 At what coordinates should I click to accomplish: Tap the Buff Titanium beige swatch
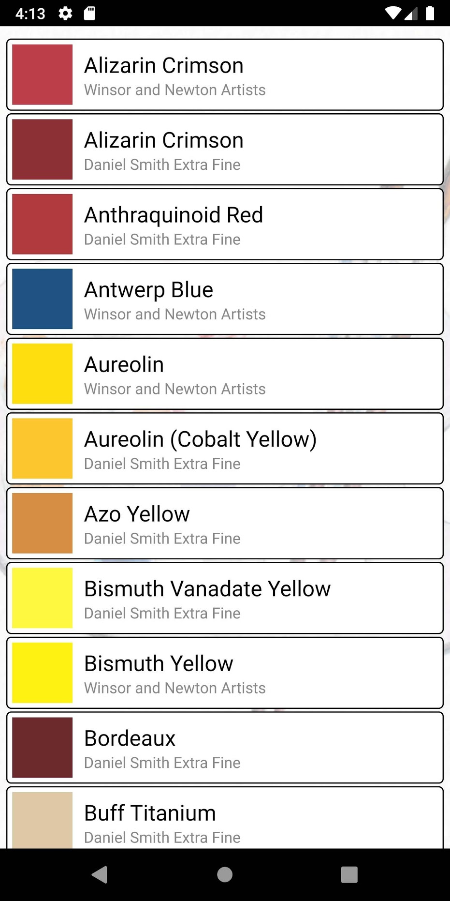43,820
